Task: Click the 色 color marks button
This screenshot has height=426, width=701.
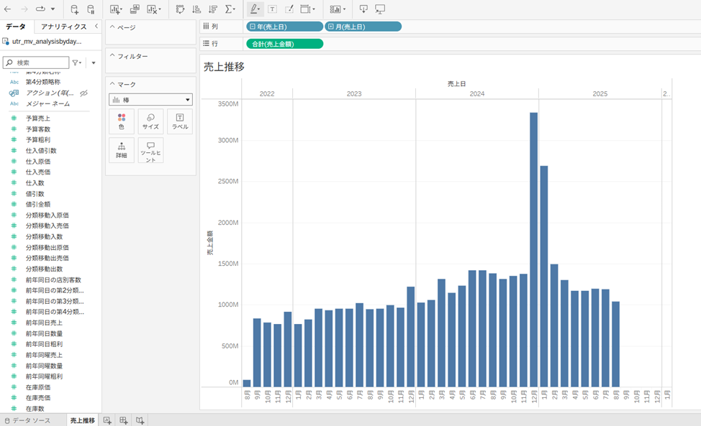Action: (122, 121)
